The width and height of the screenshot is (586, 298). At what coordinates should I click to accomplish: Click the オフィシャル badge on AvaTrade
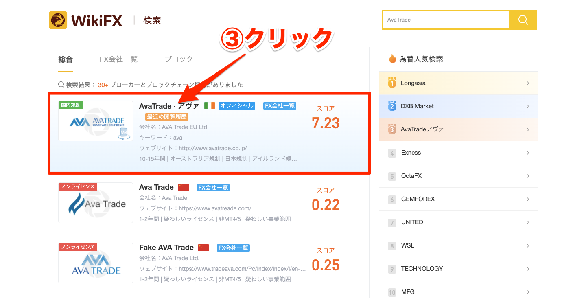[x=237, y=106]
